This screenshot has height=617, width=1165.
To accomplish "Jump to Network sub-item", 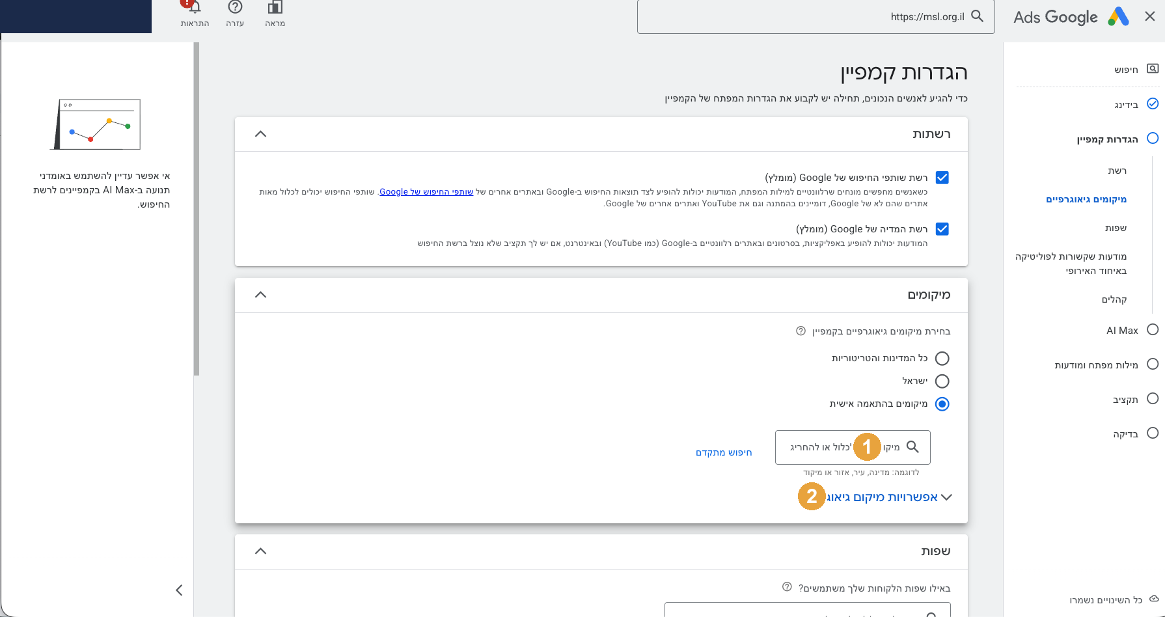I will pos(1117,171).
